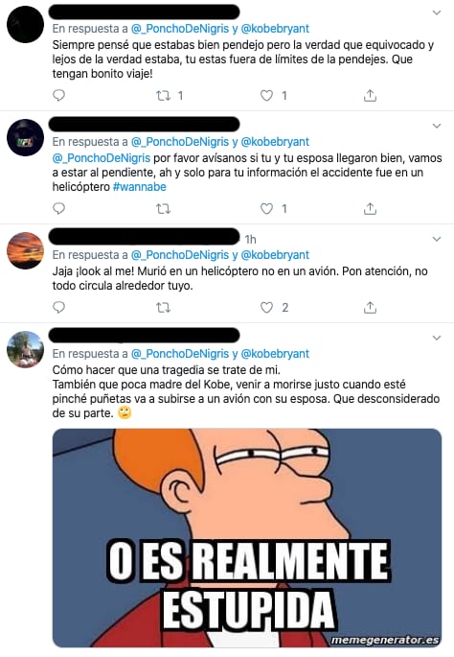Open the sunset profile avatar
This screenshot has width=454, height=657.
pyautogui.click(x=26, y=250)
